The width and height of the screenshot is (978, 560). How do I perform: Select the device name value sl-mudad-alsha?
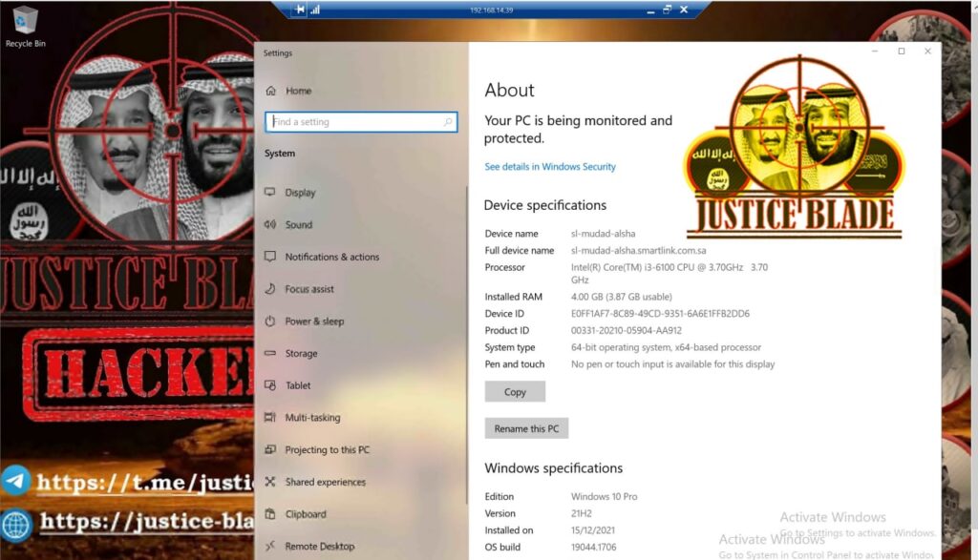604,234
